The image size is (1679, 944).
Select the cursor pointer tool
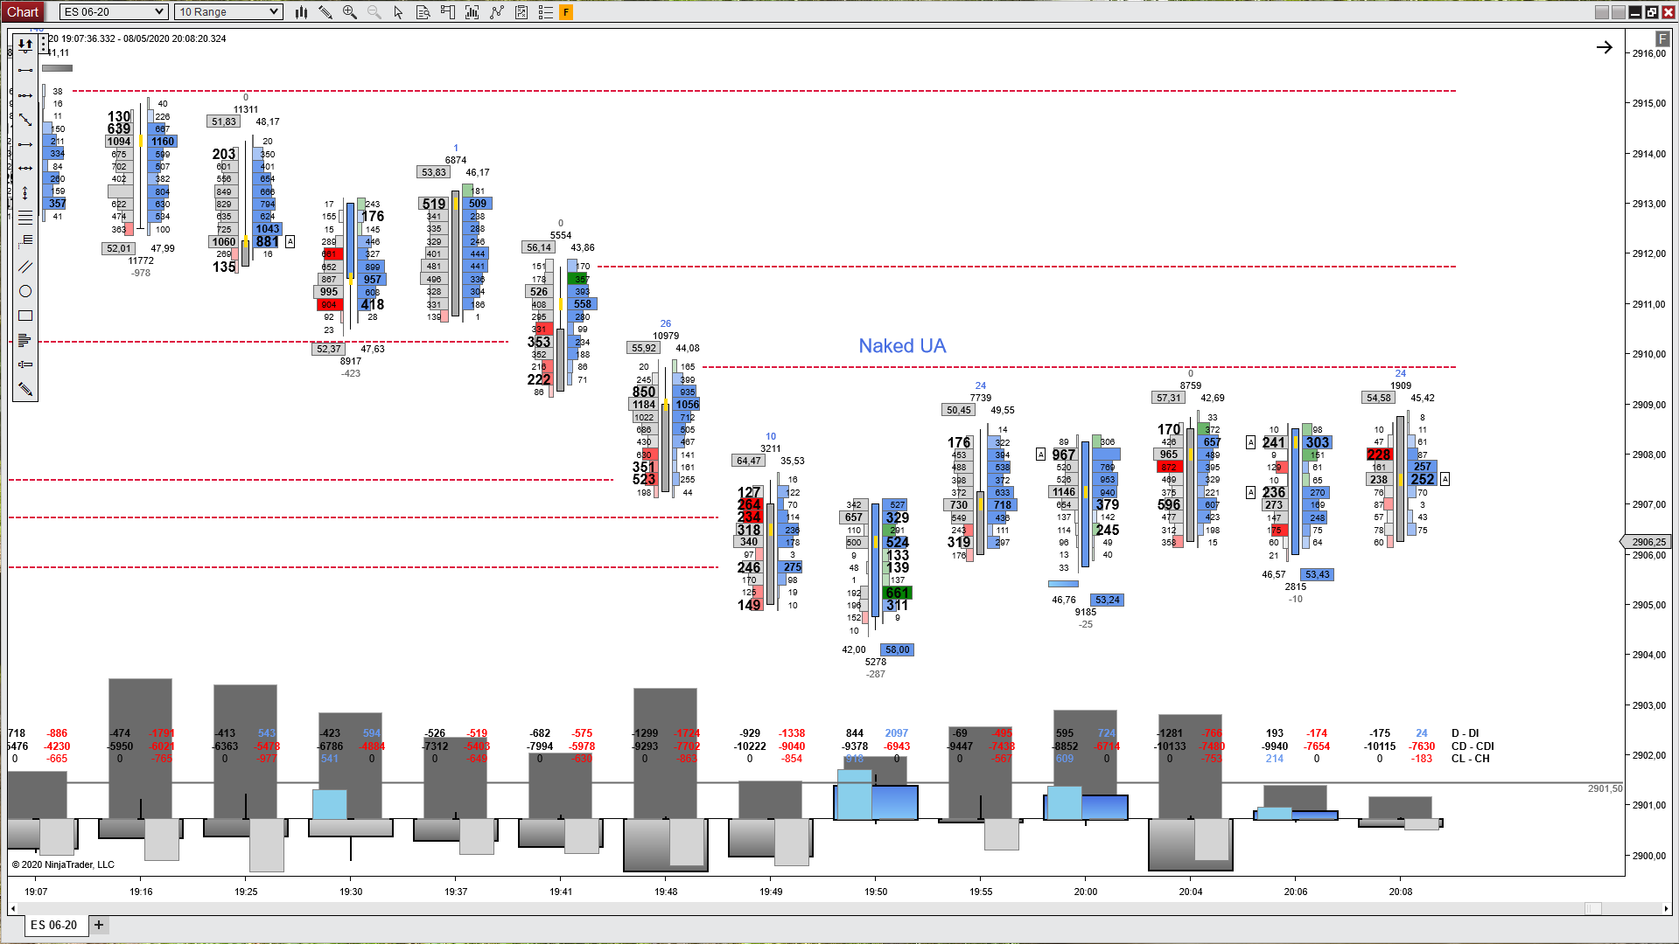pyautogui.click(x=399, y=12)
